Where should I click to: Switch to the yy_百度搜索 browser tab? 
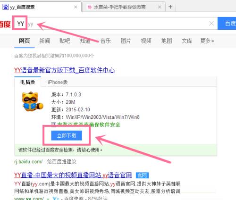pos(41,7)
